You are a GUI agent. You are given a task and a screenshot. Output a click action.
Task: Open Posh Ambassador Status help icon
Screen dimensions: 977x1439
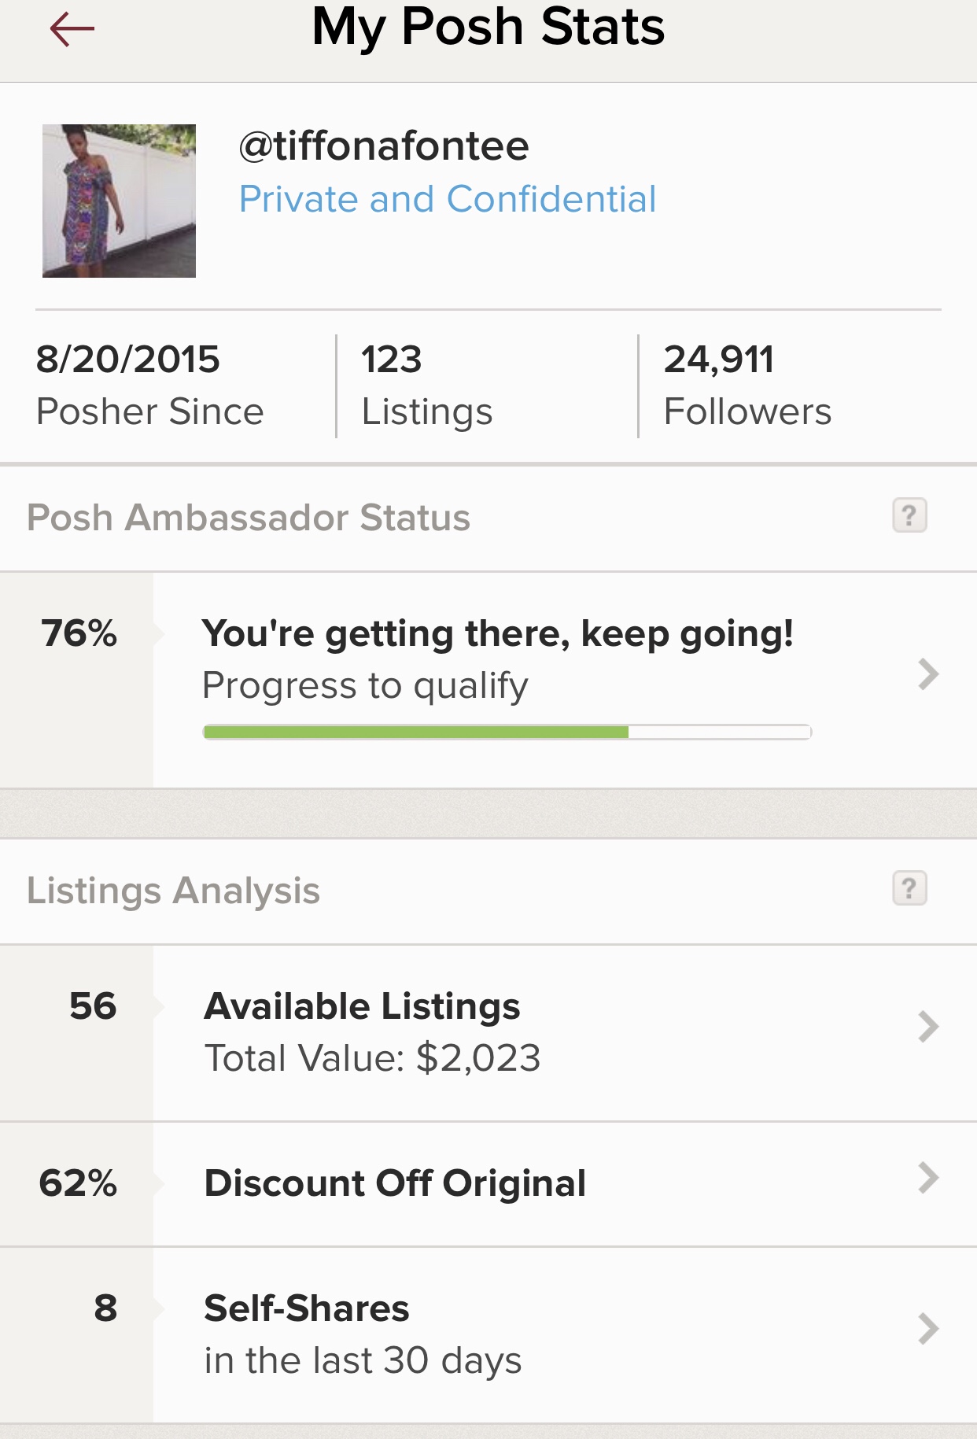[x=909, y=516]
